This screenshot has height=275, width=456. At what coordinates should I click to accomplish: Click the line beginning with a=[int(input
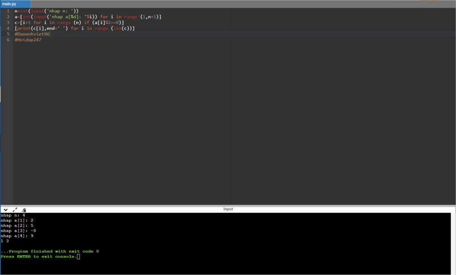click(88, 16)
